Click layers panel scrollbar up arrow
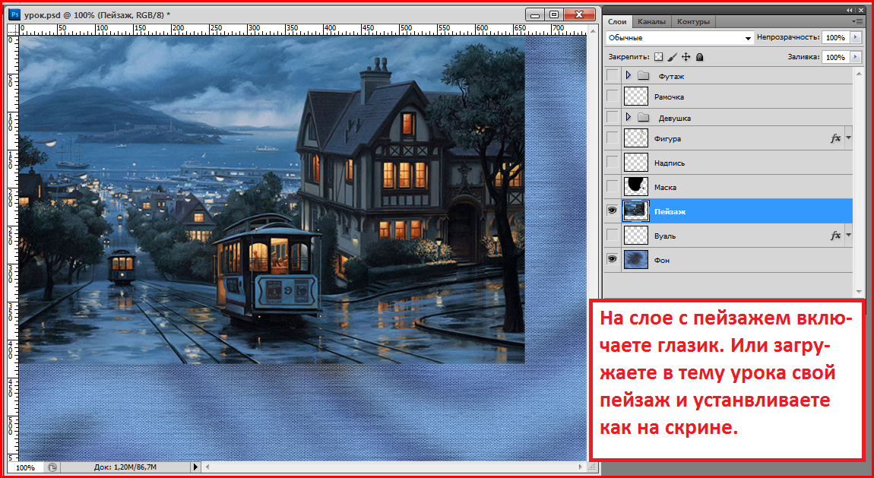 (x=859, y=72)
